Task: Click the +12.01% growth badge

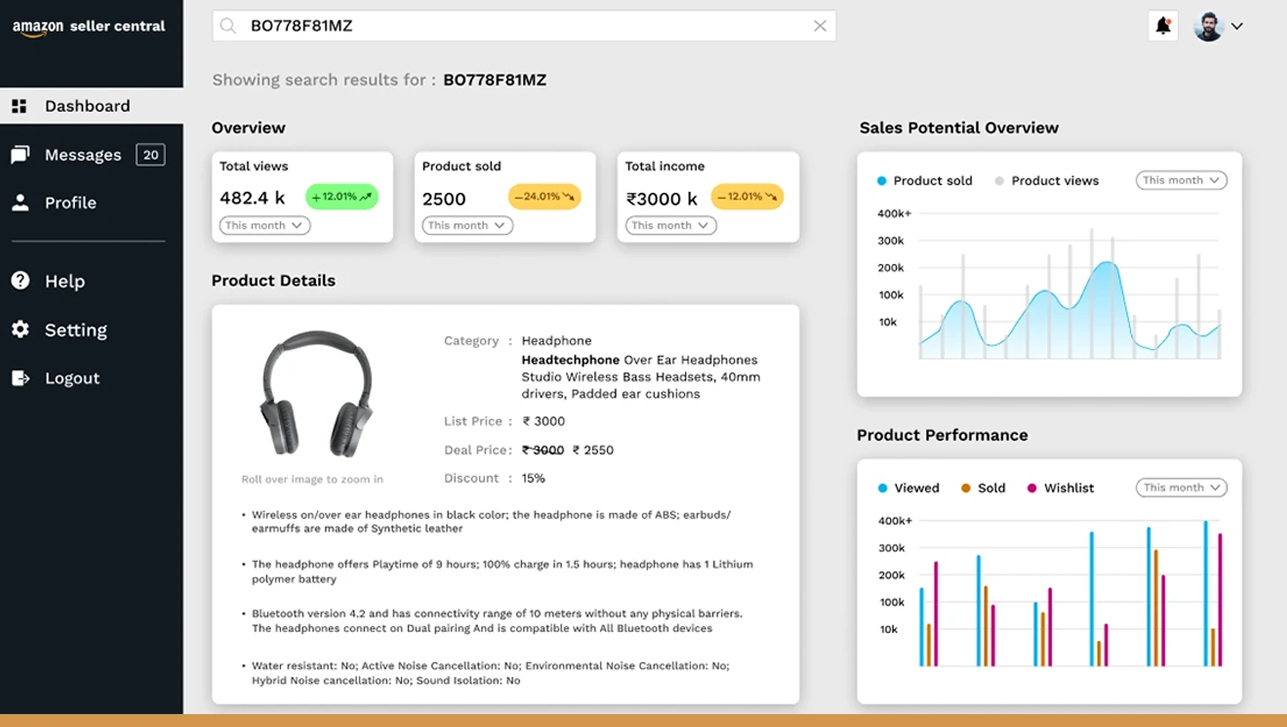Action: pos(341,197)
